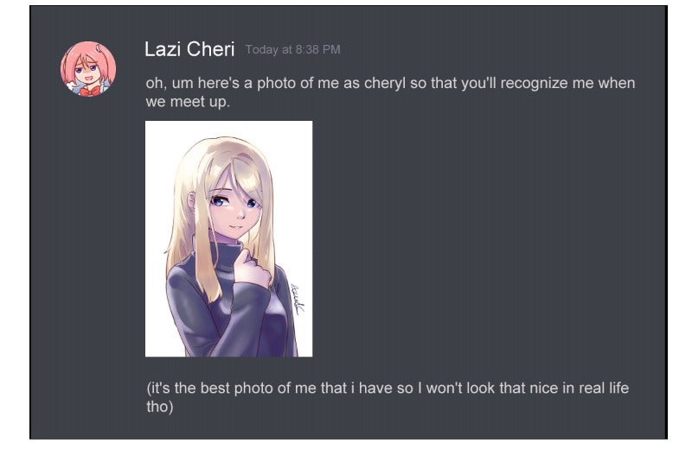Select the message starting with 'oh, um here's'

point(390,92)
